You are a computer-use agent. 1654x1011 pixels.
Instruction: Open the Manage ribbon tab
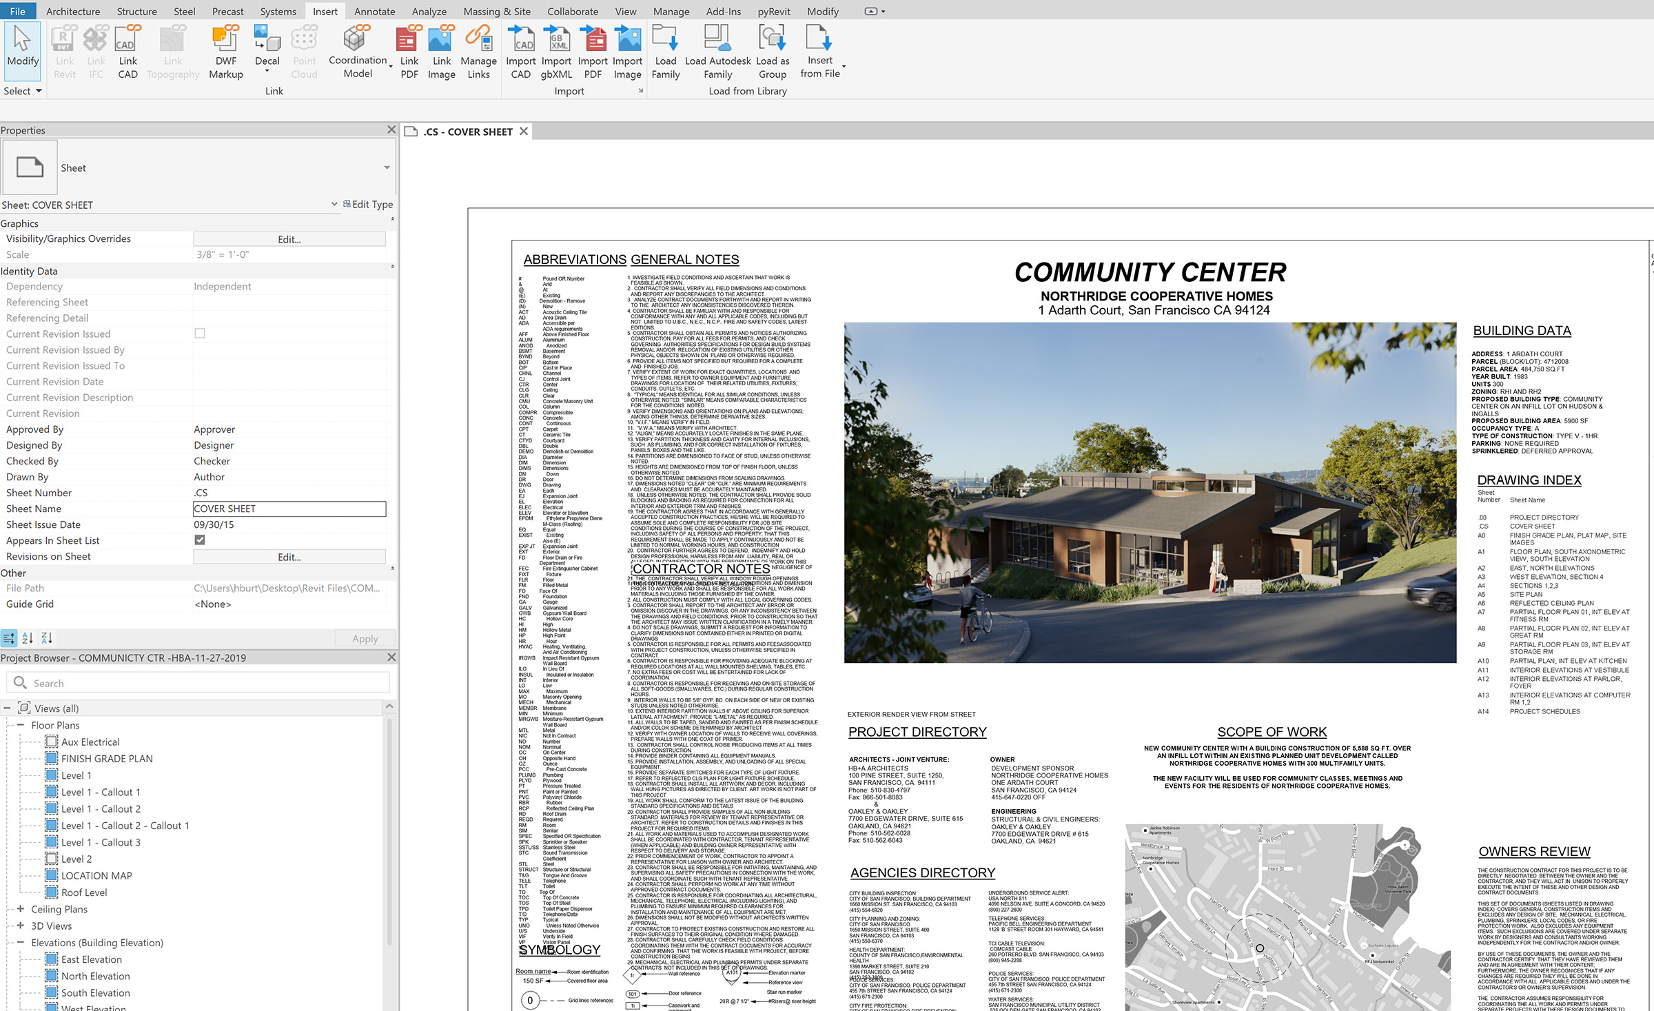[671, 11]
